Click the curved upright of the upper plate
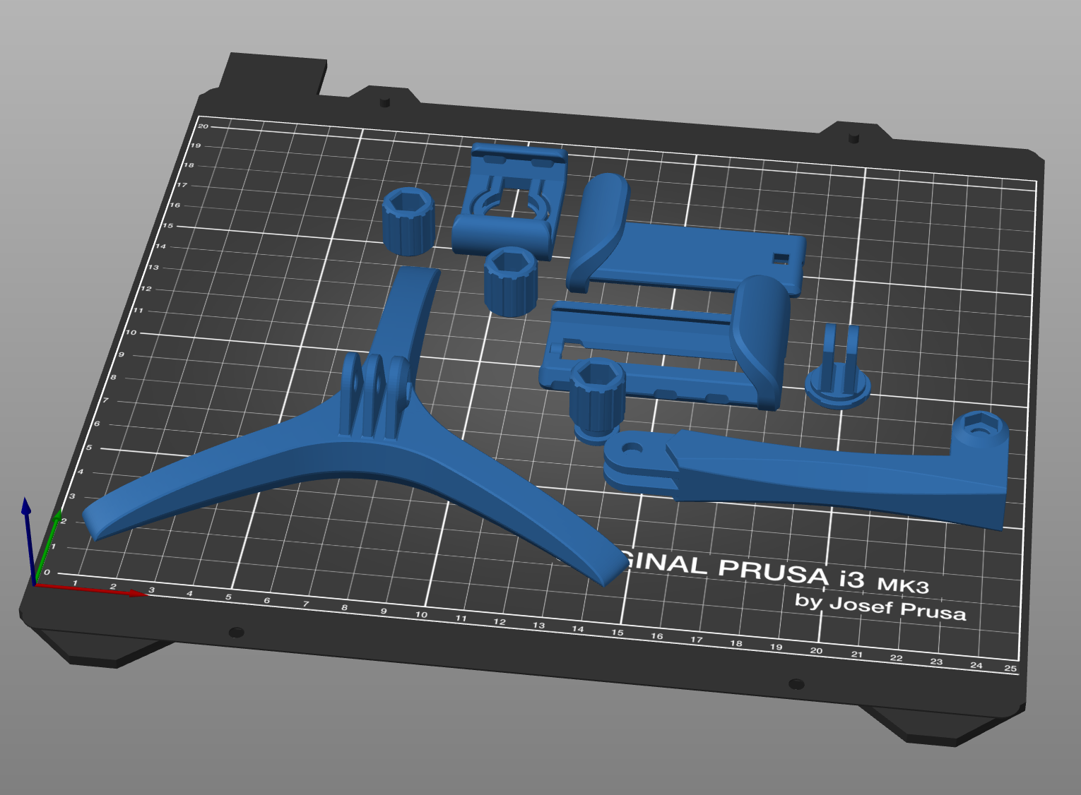The height and width of the screenshot is (795, 1081). click(x=598, y=229)
